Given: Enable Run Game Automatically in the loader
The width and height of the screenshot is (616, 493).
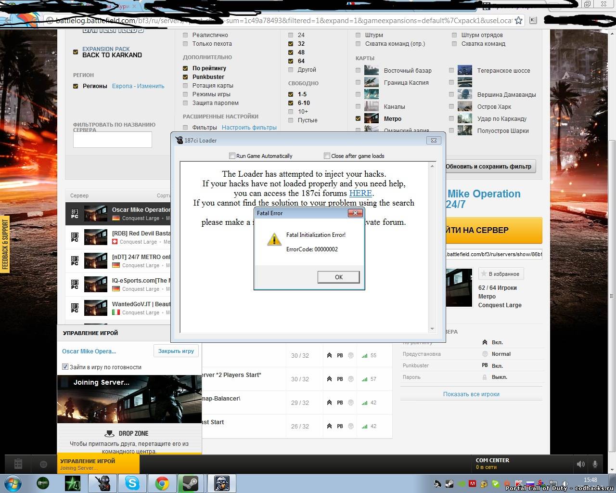Looking at the screenshot, I should 232,156.
